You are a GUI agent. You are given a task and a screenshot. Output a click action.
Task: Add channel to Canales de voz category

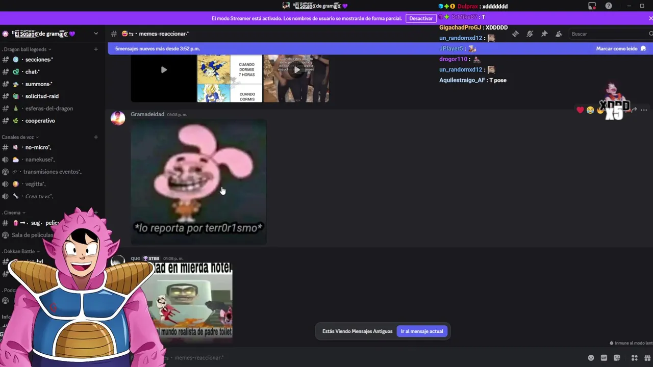tap(96, 137)
